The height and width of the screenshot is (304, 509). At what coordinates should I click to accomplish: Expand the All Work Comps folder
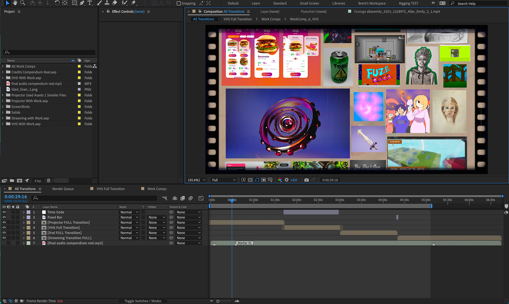coord(3,66)
